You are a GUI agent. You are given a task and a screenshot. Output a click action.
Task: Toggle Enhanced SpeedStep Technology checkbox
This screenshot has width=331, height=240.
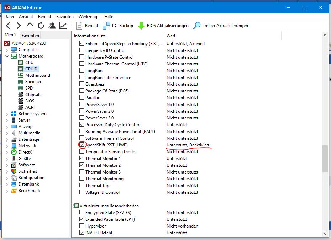(x=82, y=43)
